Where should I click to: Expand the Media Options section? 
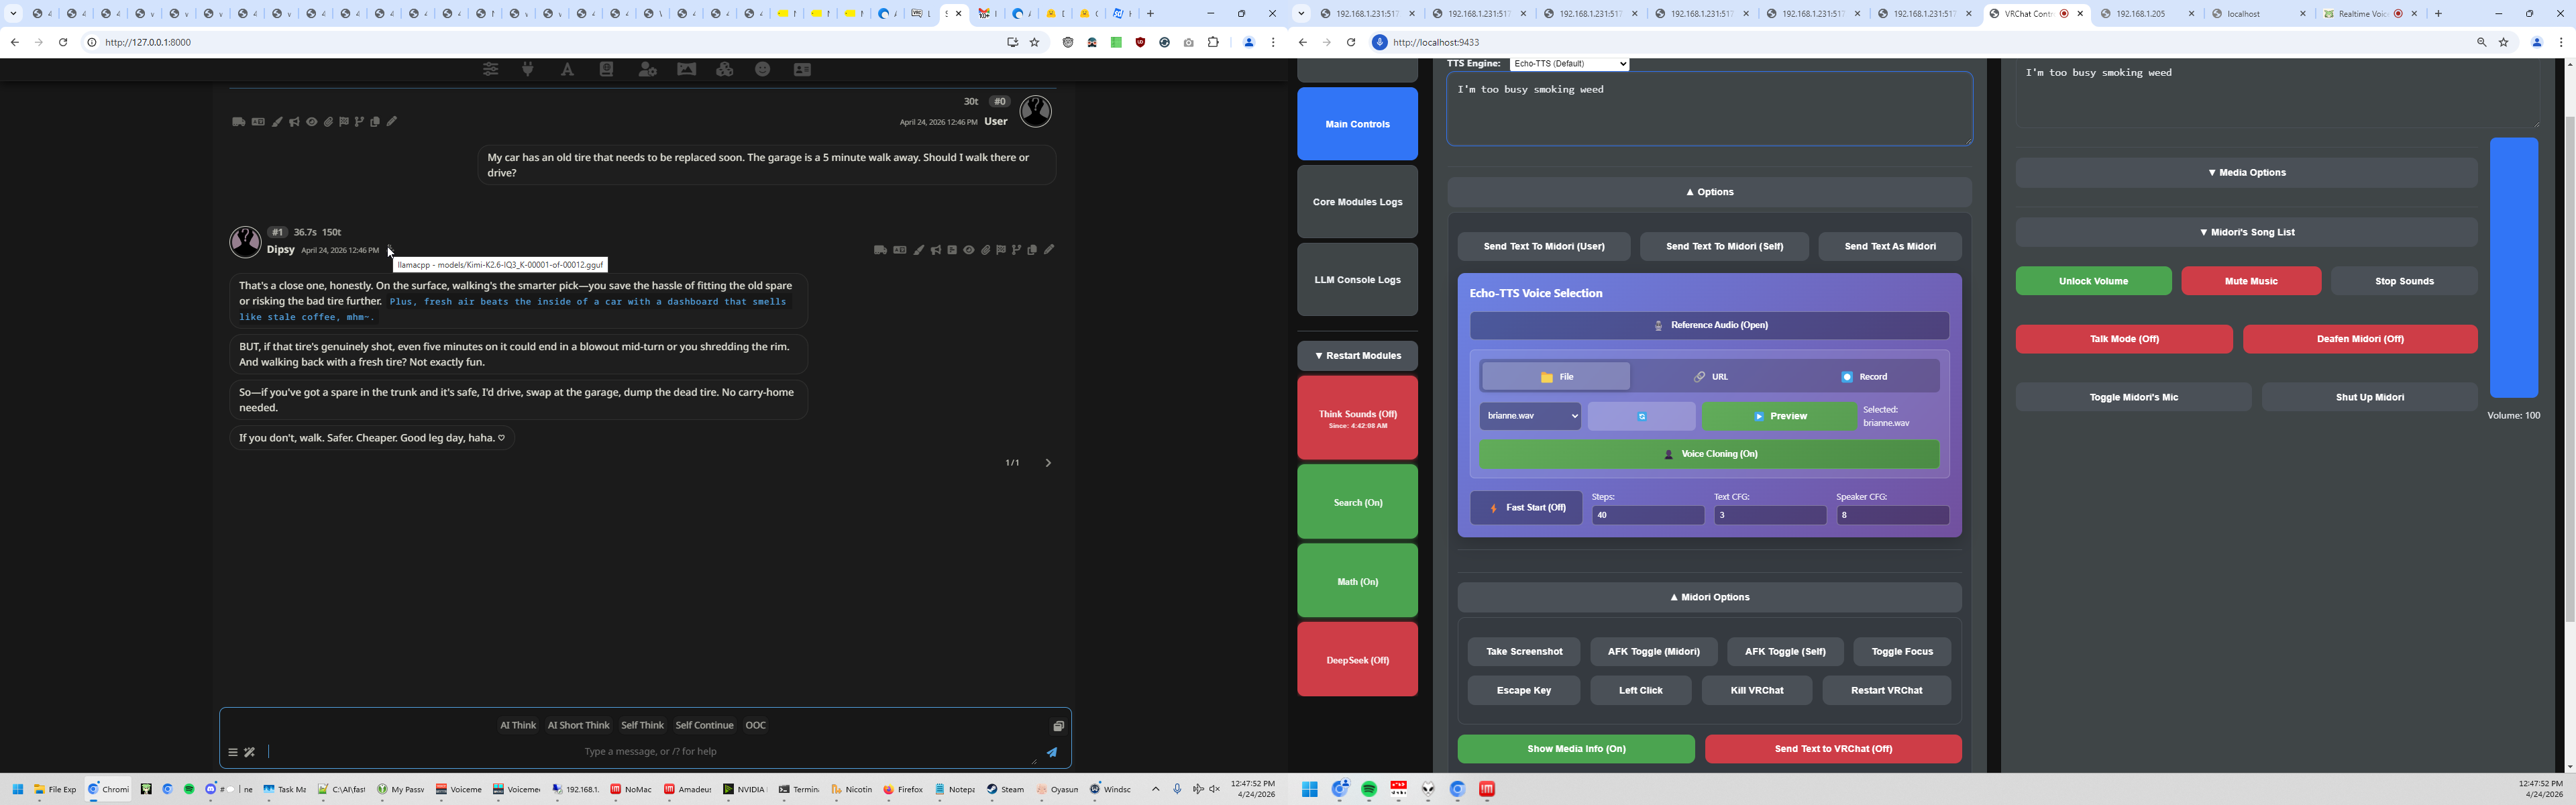coord(2246,172)
